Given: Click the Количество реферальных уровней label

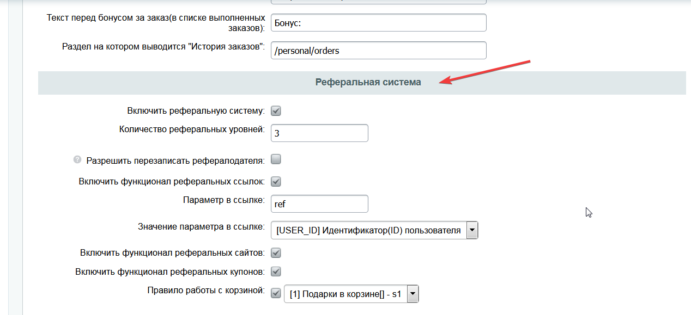Looking at the screenshot, I should coord(192,129).
